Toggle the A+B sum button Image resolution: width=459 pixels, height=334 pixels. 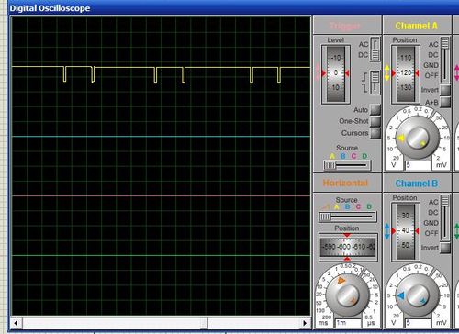tap(445, 102)
